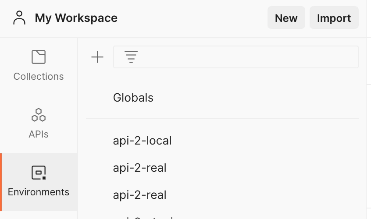Viewport: 371px width, 219px height.
Task: Switch to the APIs tab label
Action: click(39, 134)
